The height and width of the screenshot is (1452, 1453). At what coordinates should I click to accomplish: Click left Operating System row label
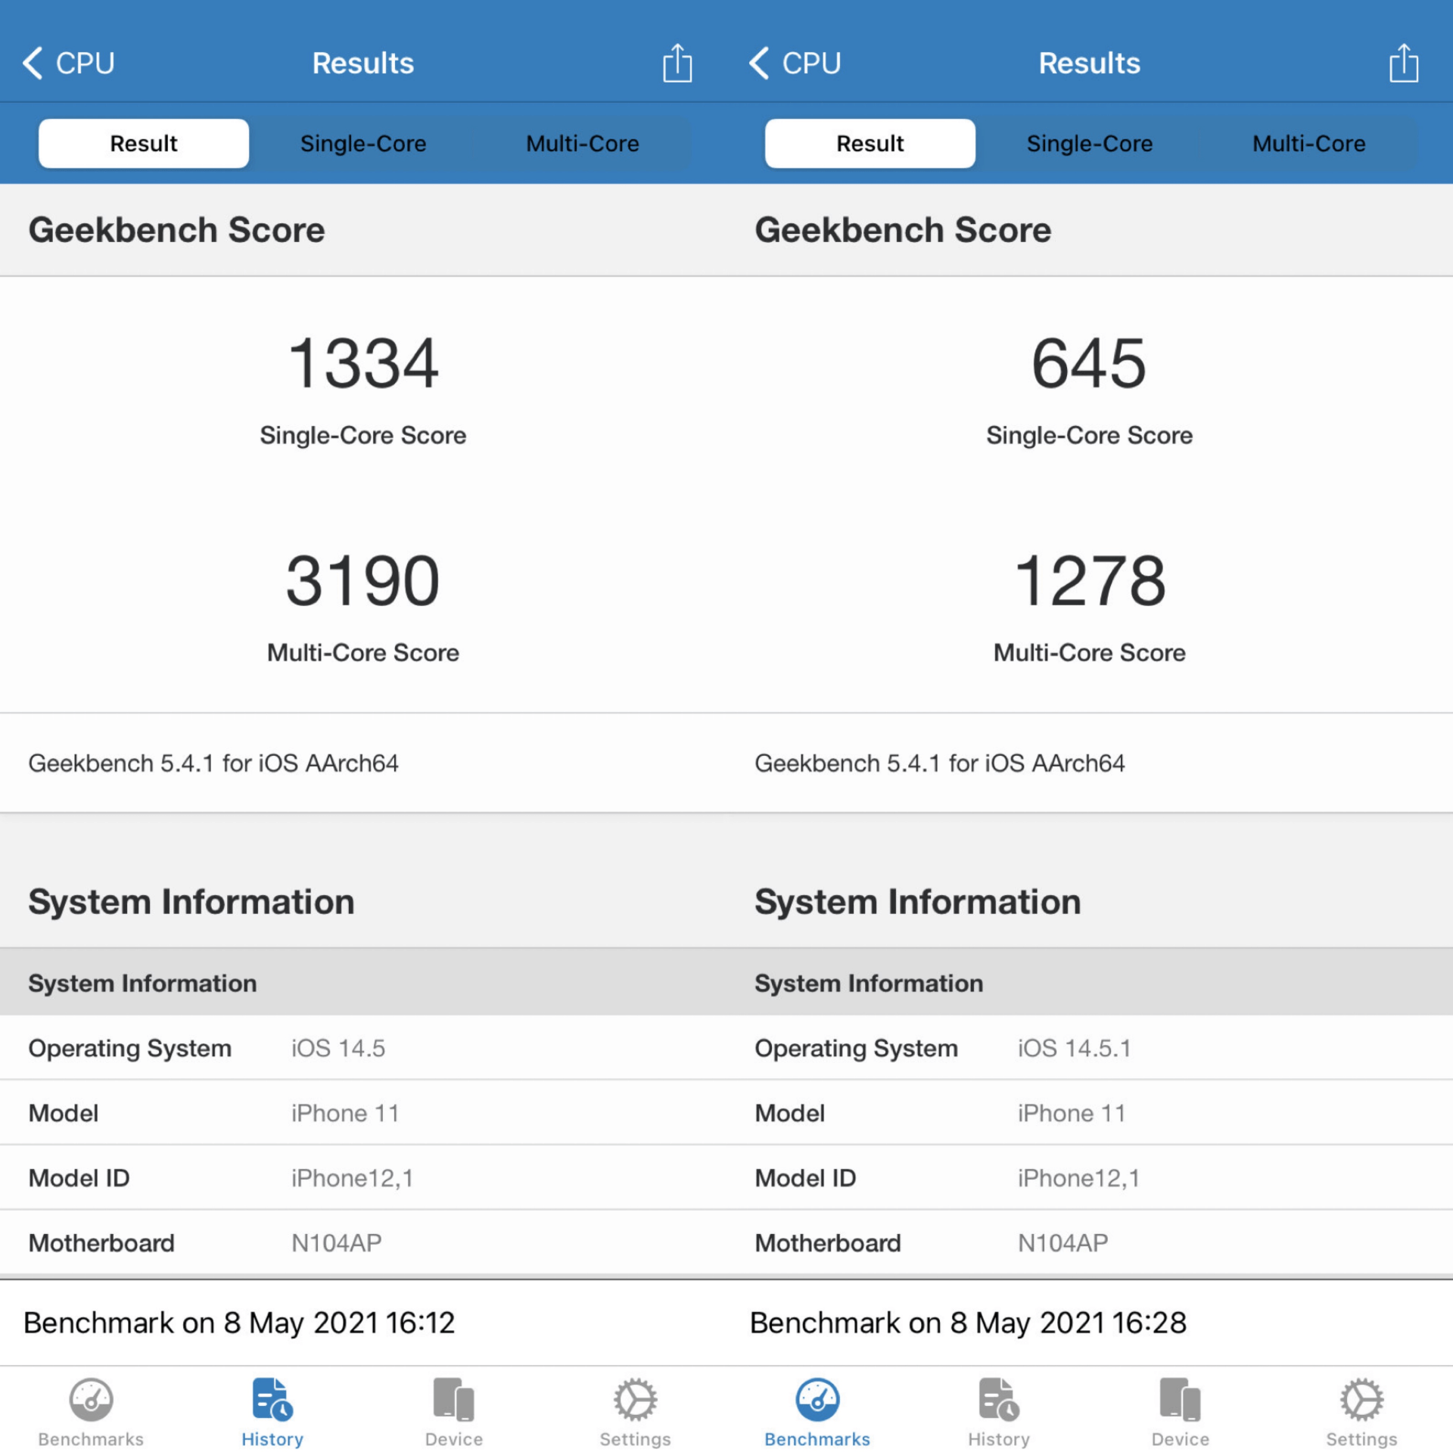[130, 1049]
